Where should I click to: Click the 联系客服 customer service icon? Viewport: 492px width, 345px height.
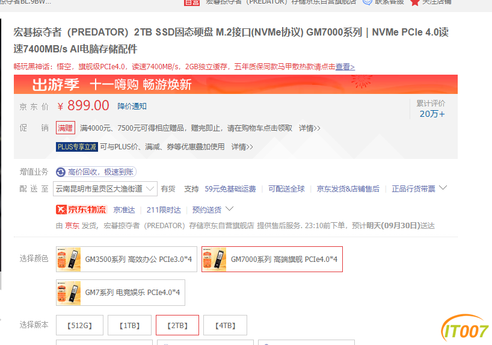367,2
